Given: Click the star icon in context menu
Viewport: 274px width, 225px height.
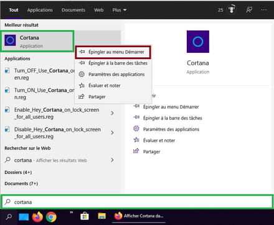Looking at the screenshot, I should 82,85.
